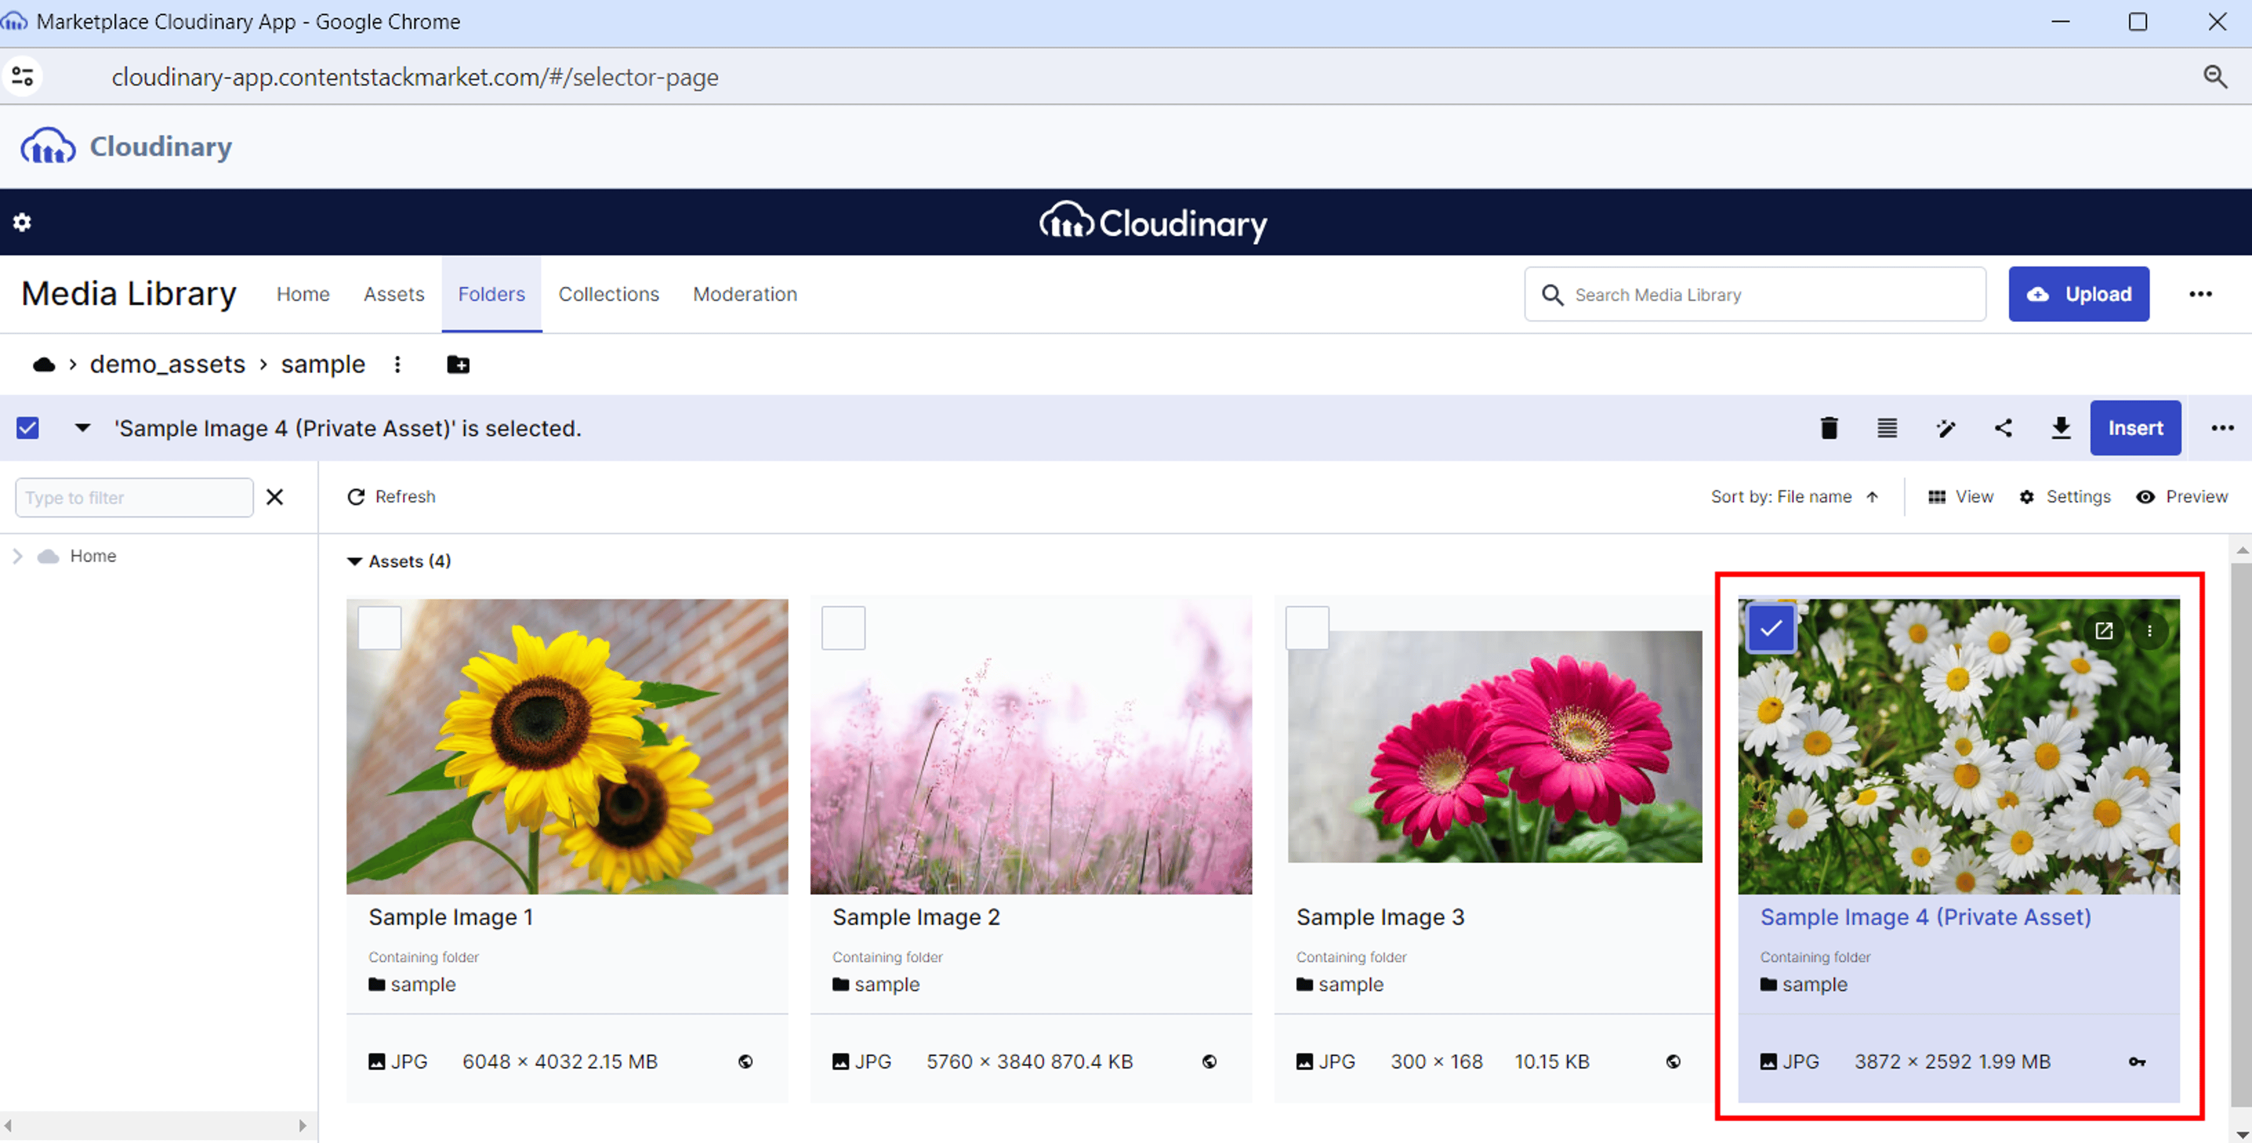Click the share icon in the selection bar
2252x1143 pixels.
[x=2003, y=428]
